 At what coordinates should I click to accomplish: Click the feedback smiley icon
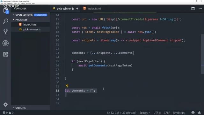coord(193,113)
